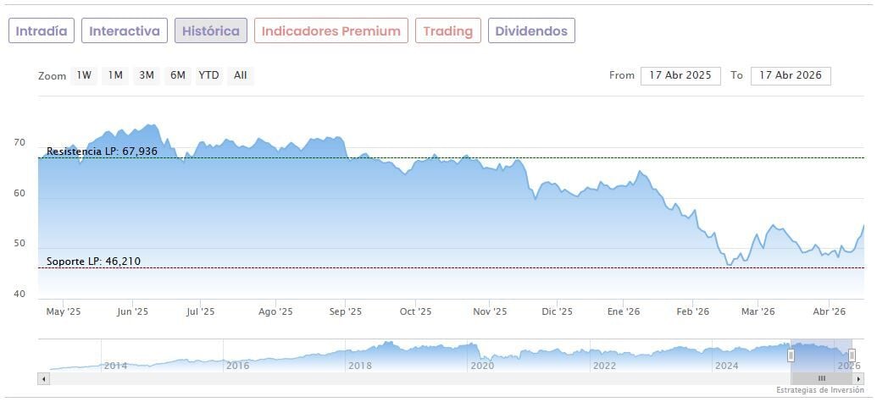Click the right range handle in the navigator
The height and width of the screenshot is (402, 877).
point(852,355)
